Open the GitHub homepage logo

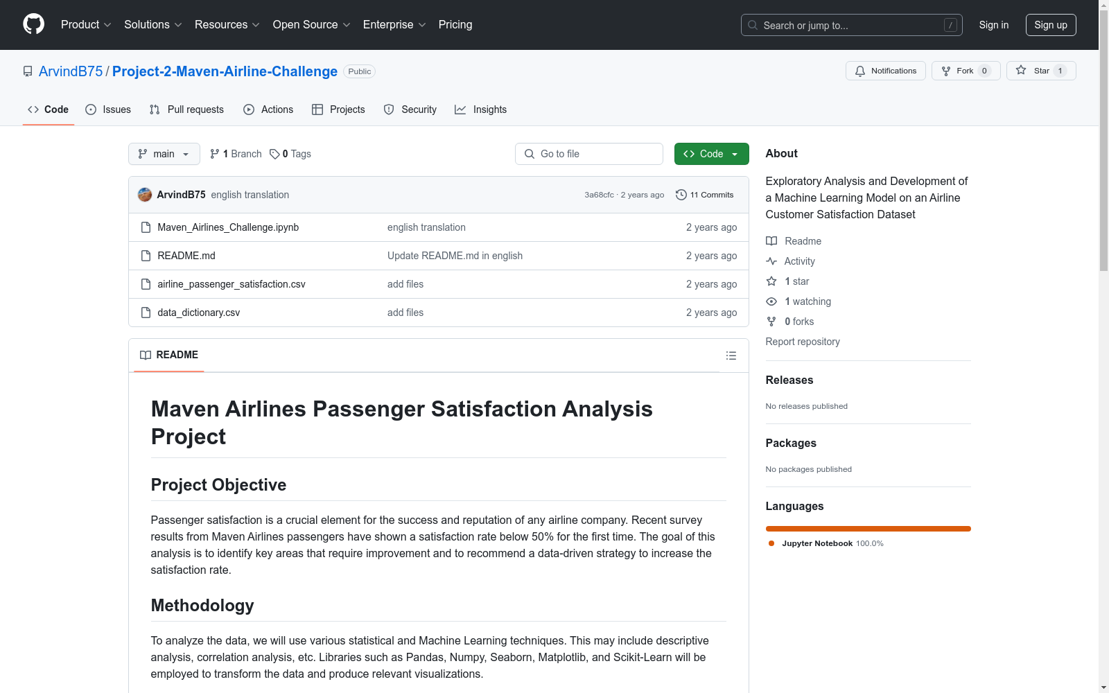[x=33, y=24]
